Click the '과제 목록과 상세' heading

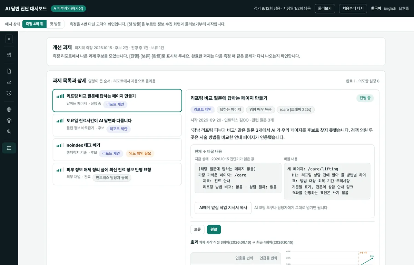point(69,81)
